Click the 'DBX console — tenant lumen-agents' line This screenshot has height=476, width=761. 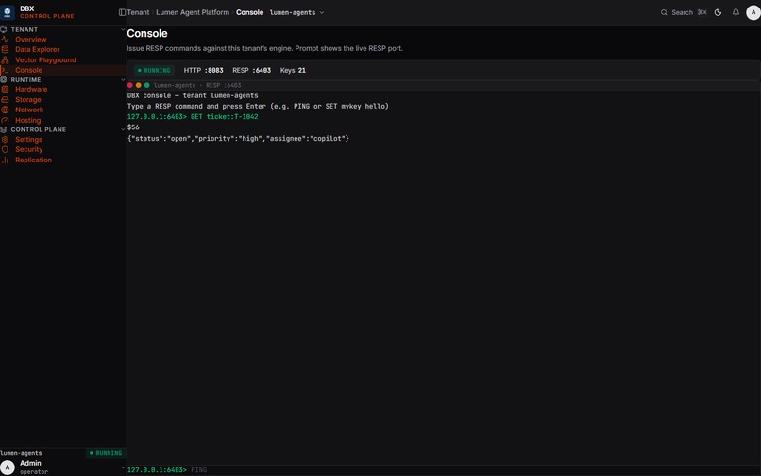coord(193,95)
